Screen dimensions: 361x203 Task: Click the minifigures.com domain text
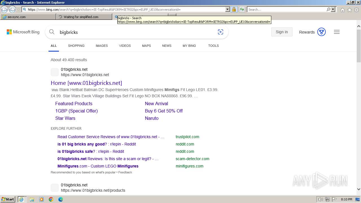click(190, 166)
